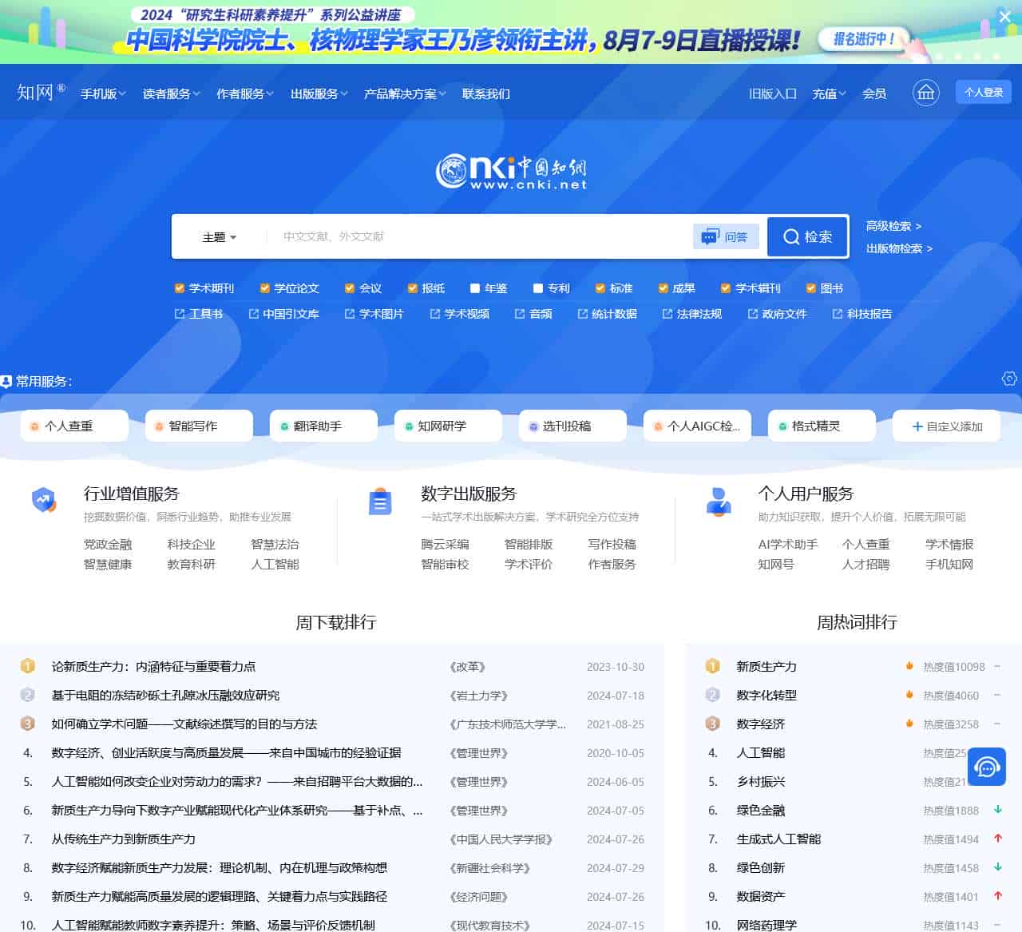This screenshot has width=1022, height=932.
Task: Uncheck the 图书 checkbox
Action: click(x=811, y=288)
